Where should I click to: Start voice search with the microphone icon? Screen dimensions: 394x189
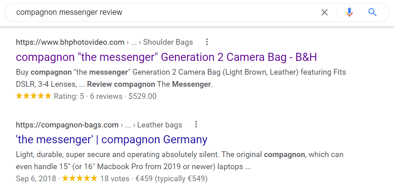349,12
